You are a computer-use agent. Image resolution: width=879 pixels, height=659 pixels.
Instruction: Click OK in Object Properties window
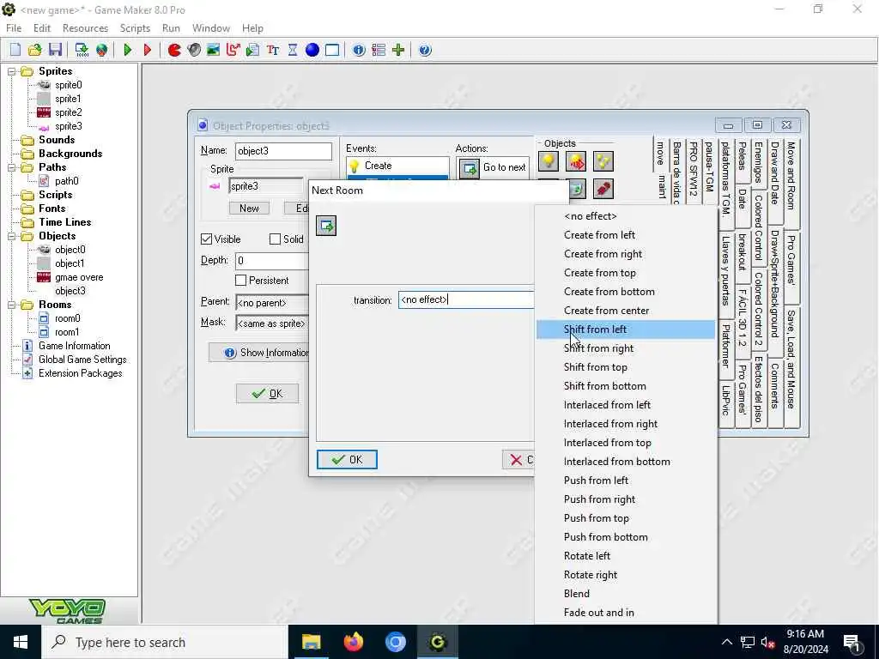coord(268,393)
